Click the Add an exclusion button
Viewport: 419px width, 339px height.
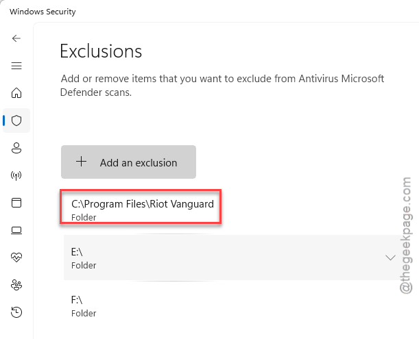pyautogui.click(x=128, y=162)
